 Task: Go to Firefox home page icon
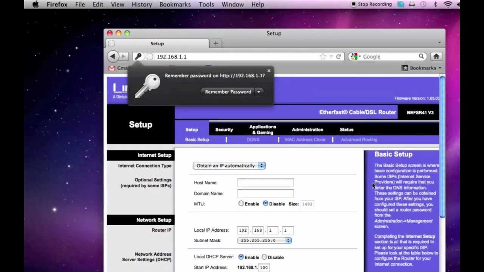[436, 56]
